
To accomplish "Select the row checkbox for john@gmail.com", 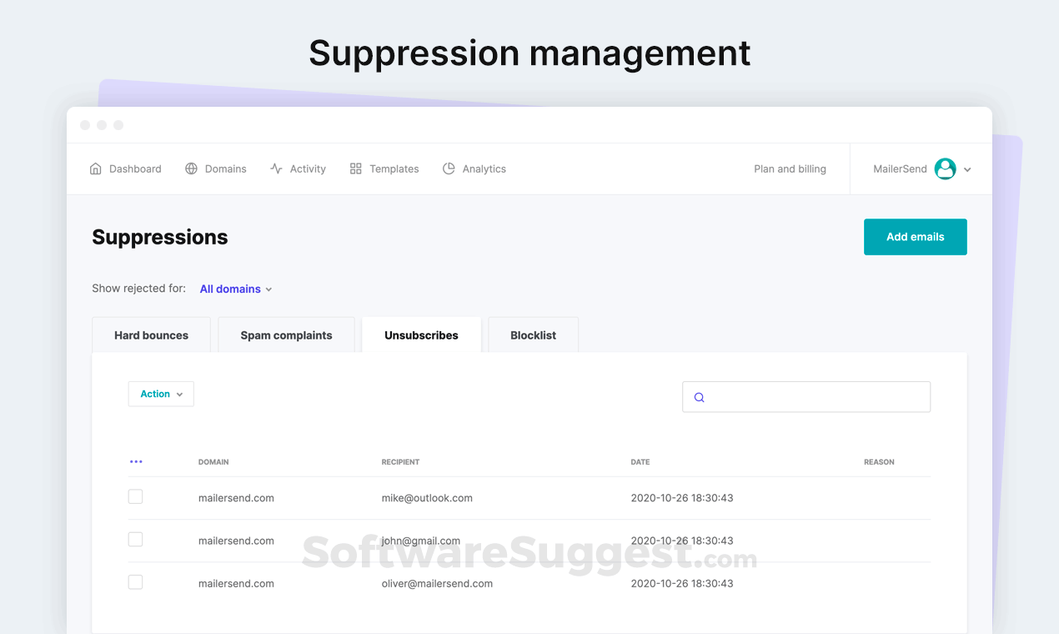I will pos(135,539).
